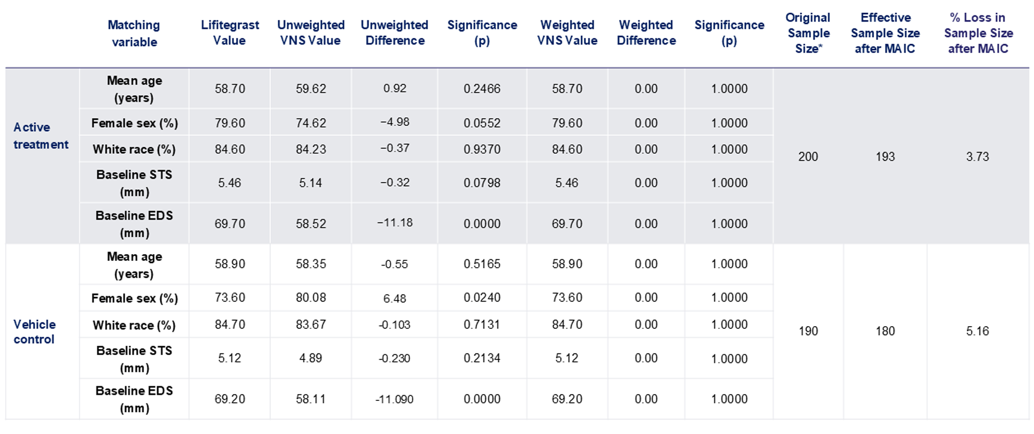Select the Weighted Difference column header
1034x434 pixels.
click(646, 33)
